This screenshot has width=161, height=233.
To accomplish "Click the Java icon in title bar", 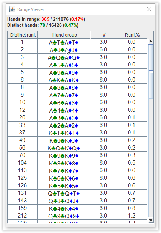I will [x=12, y=9].
